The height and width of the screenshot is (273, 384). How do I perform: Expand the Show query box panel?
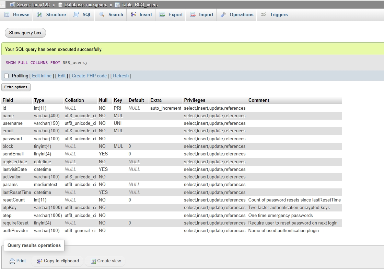(x=25, y=33)
